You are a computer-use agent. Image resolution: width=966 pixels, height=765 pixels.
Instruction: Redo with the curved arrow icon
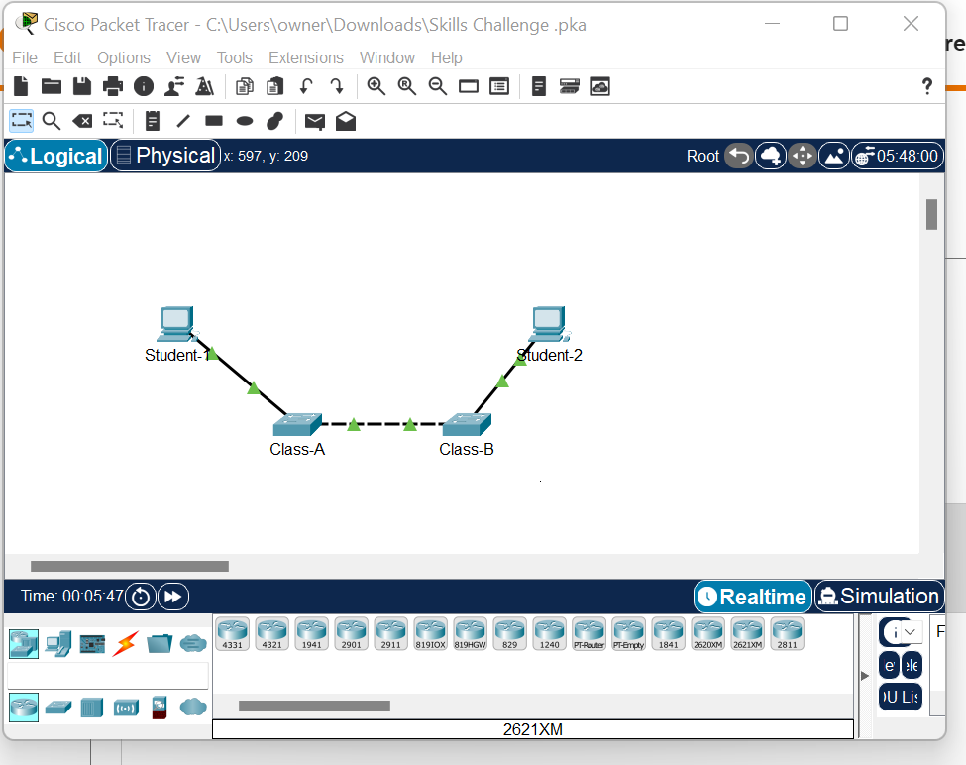click(337, 86)
